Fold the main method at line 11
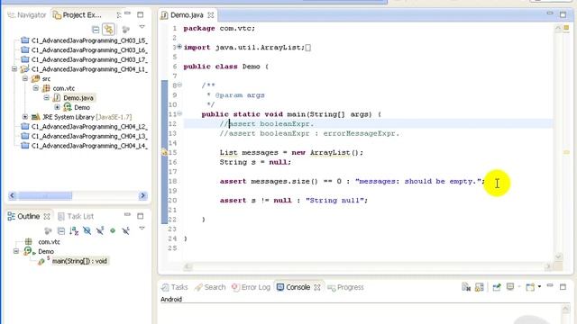This screenshot has height=324, width=577. [179, 113]
